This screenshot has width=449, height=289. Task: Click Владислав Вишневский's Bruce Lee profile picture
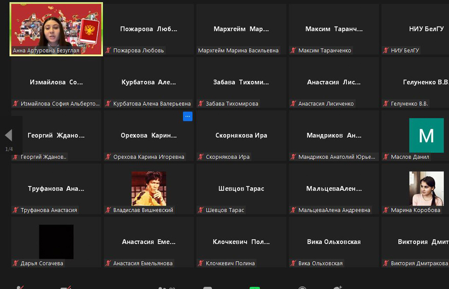tap(149, 188)
